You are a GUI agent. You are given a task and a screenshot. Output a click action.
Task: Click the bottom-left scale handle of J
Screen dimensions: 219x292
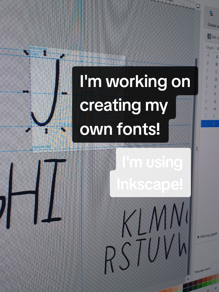pyautogui.click(x=28, y=130)
